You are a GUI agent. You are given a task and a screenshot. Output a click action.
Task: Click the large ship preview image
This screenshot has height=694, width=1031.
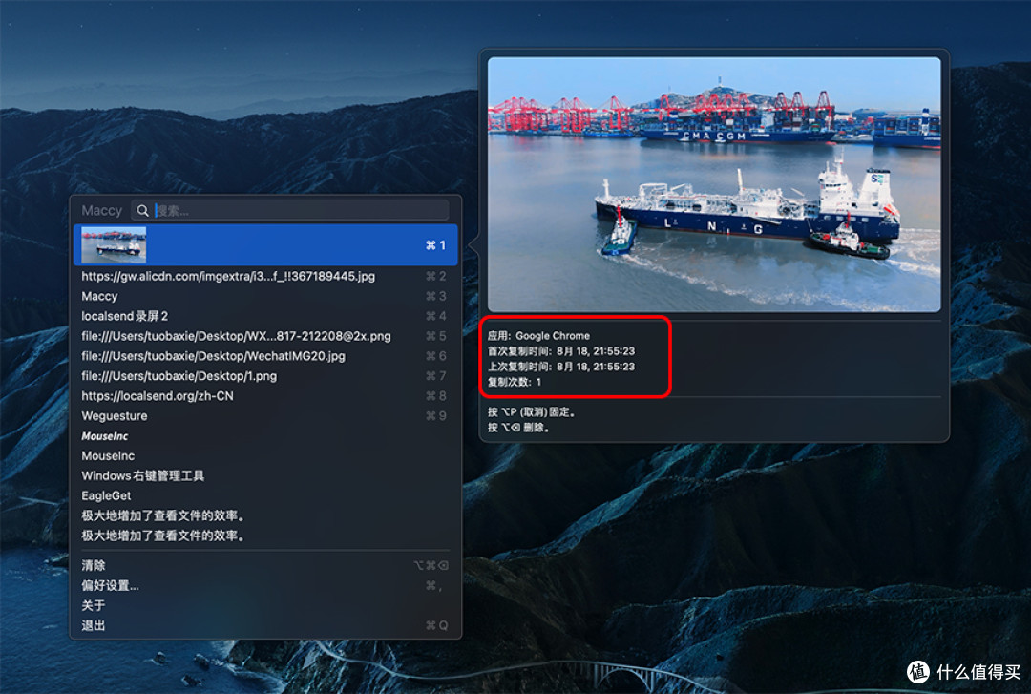tap(714, 184)
